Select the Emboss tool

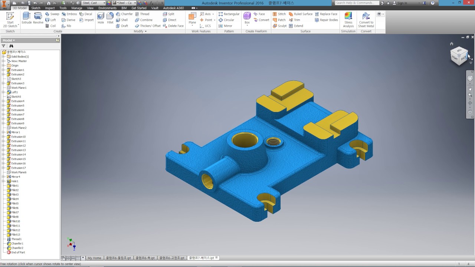coord(69,14)
